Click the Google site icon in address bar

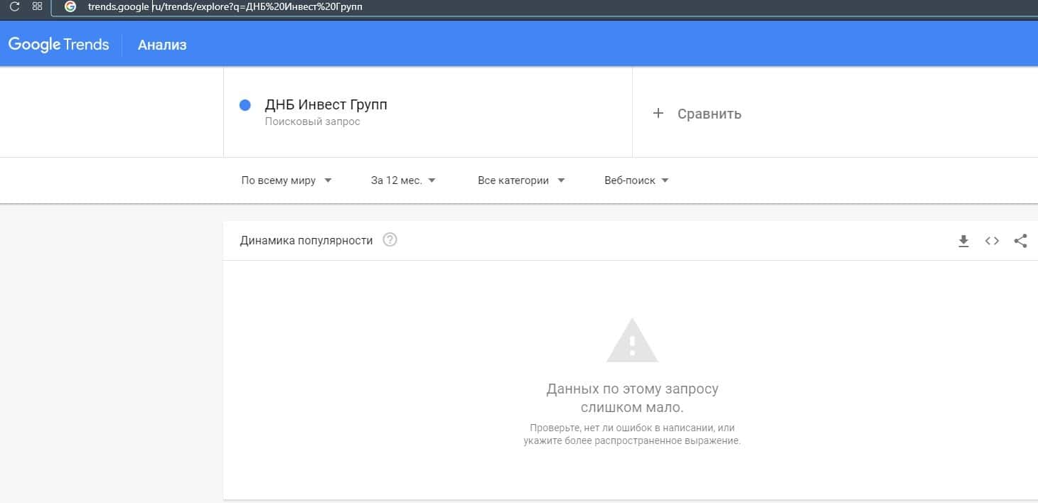tap(70, 7)
